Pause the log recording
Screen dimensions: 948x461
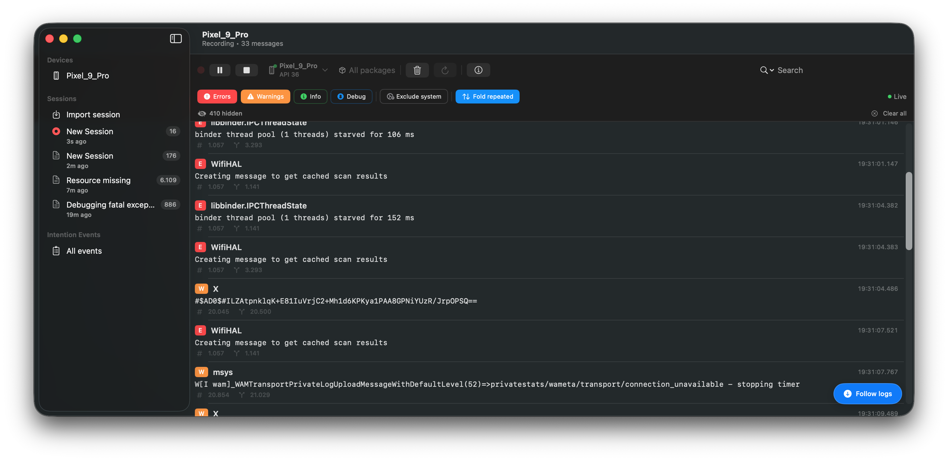coord(220,70)
